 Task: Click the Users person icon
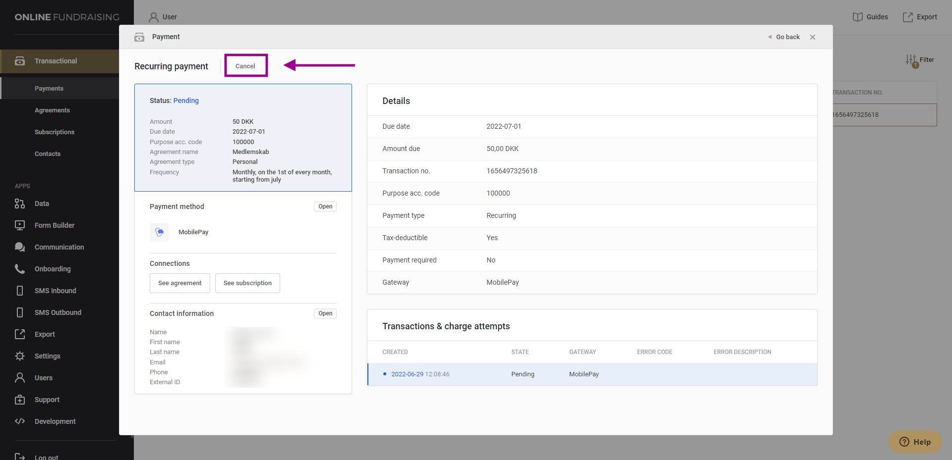20,378
